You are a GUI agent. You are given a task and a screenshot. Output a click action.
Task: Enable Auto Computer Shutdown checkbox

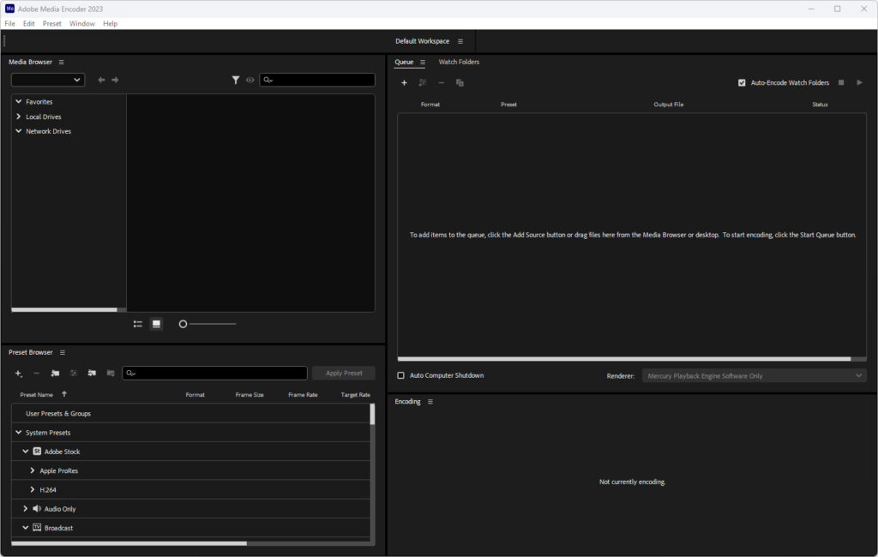click(x=401, y=375)
